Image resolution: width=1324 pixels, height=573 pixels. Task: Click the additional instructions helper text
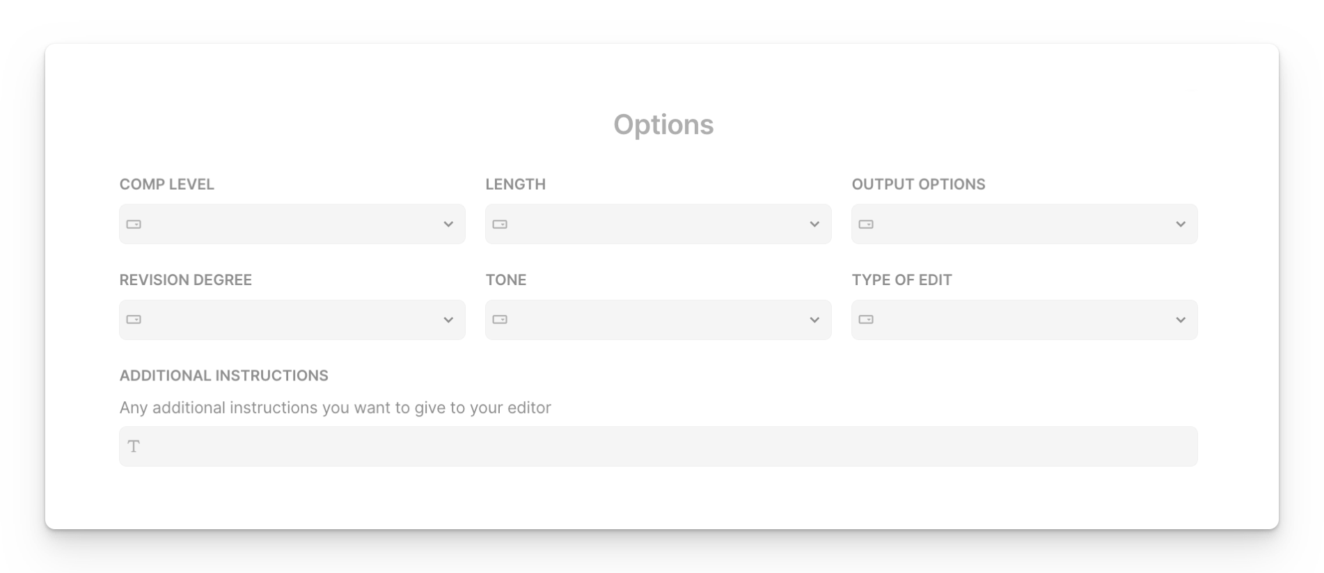coord(336,407)
